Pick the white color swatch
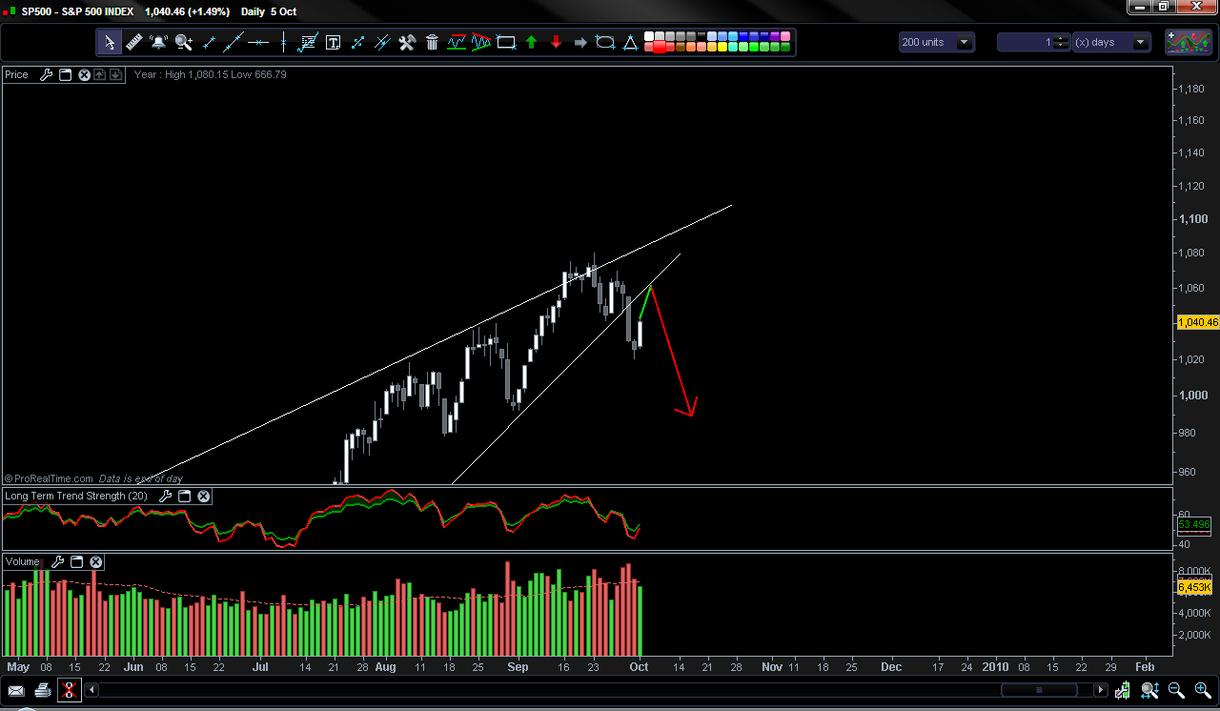The image size is (1220, 711). 649,36
